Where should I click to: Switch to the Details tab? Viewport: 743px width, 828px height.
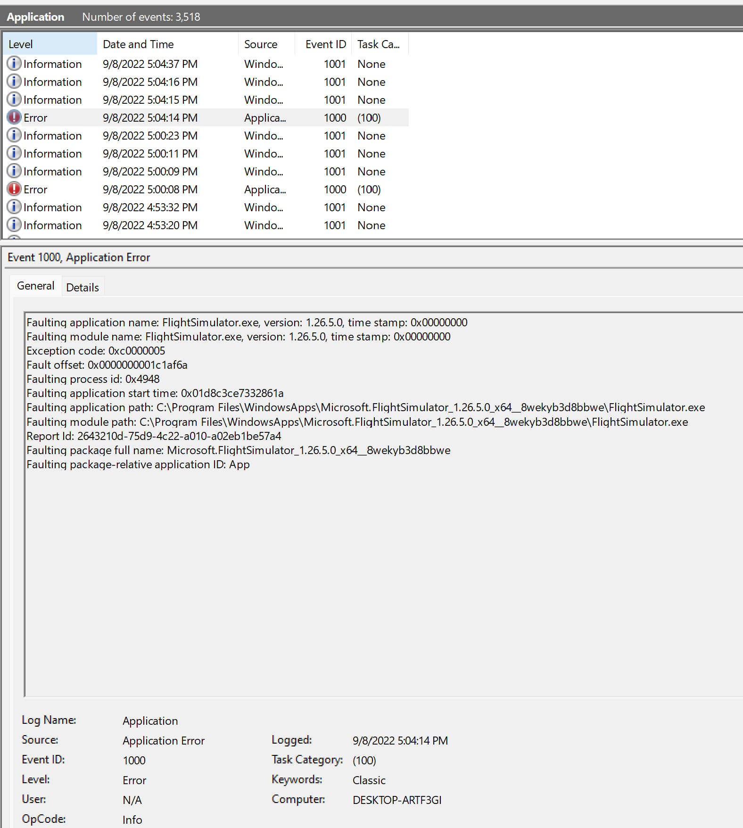[x=83, y=287]
